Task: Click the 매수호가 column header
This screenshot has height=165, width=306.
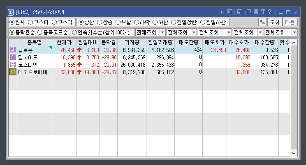Action: [x=239, y=42]
